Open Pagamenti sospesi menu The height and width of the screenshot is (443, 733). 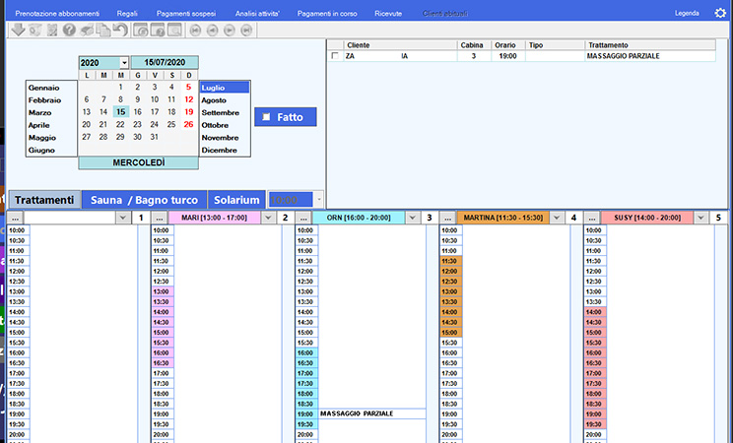pos(186,14)
